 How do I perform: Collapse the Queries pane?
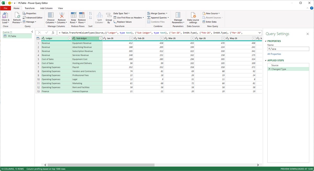[32, 32]
